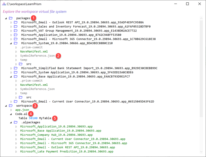Image resolution: width=206 pixels, height=157 pixels.
Task: Click folder icon of Microsoft 365 Connector package
Action: tap(16, 39)
